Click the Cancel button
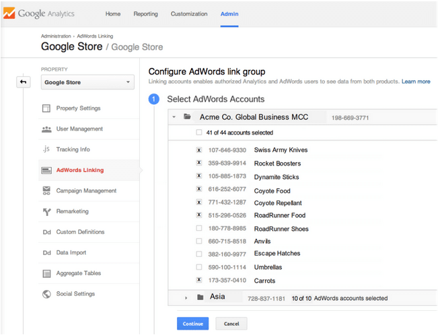 pyautogui.click(x=231, y=324)
